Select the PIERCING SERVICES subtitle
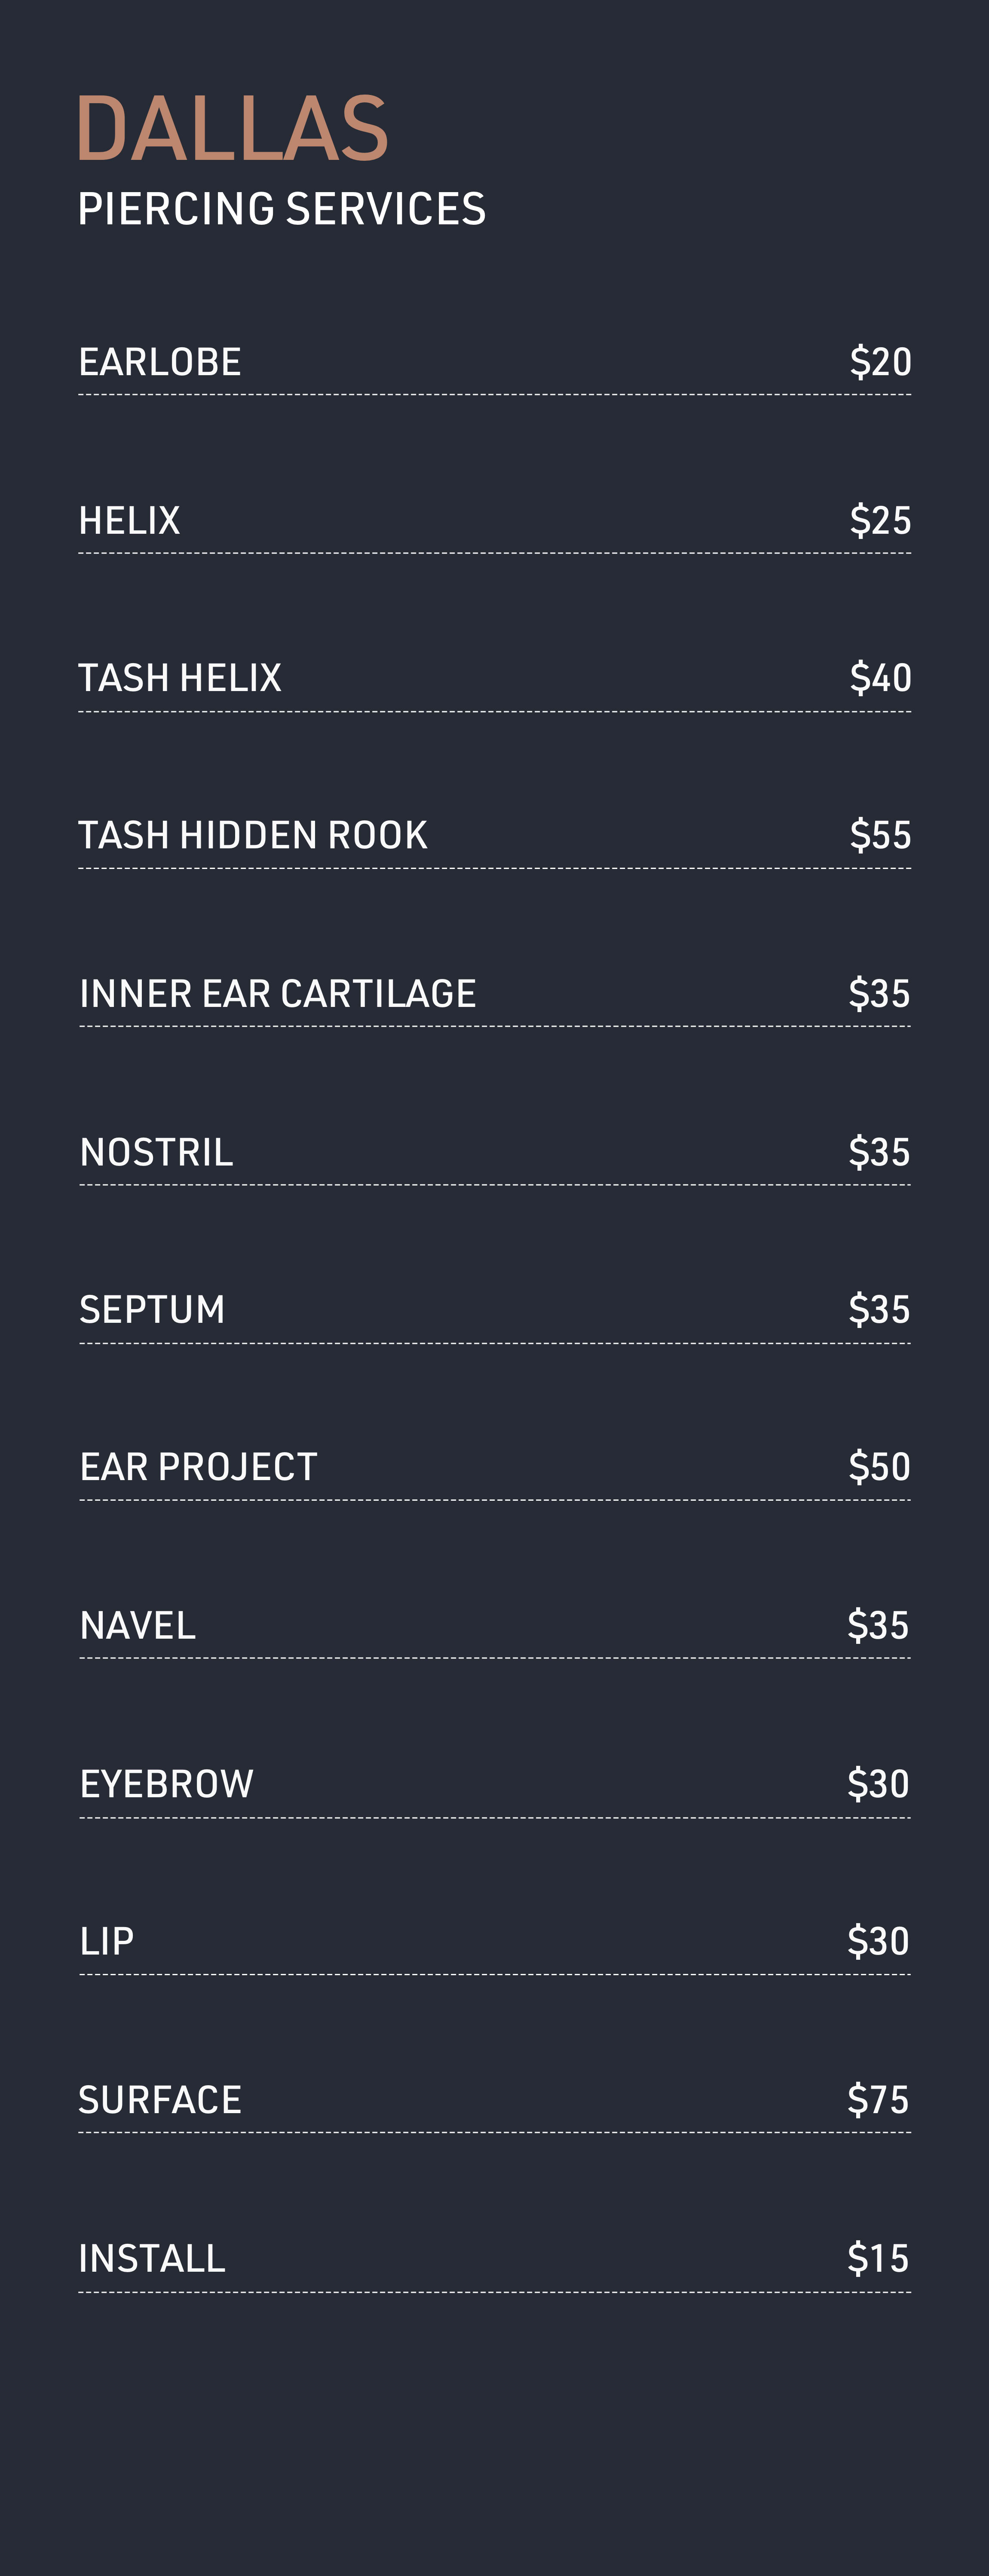 click(x=281, y=209)
